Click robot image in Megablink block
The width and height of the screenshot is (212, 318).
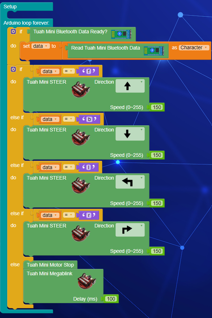pos(87,281)
